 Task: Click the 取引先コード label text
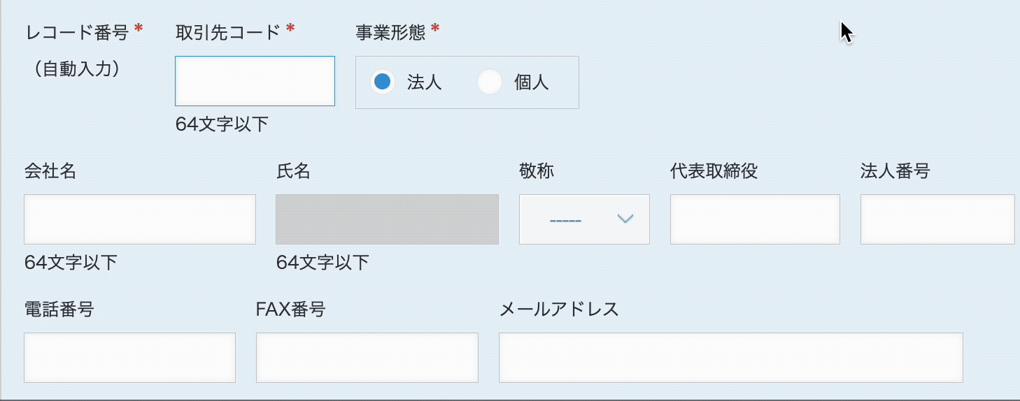(x=227, y=31)
